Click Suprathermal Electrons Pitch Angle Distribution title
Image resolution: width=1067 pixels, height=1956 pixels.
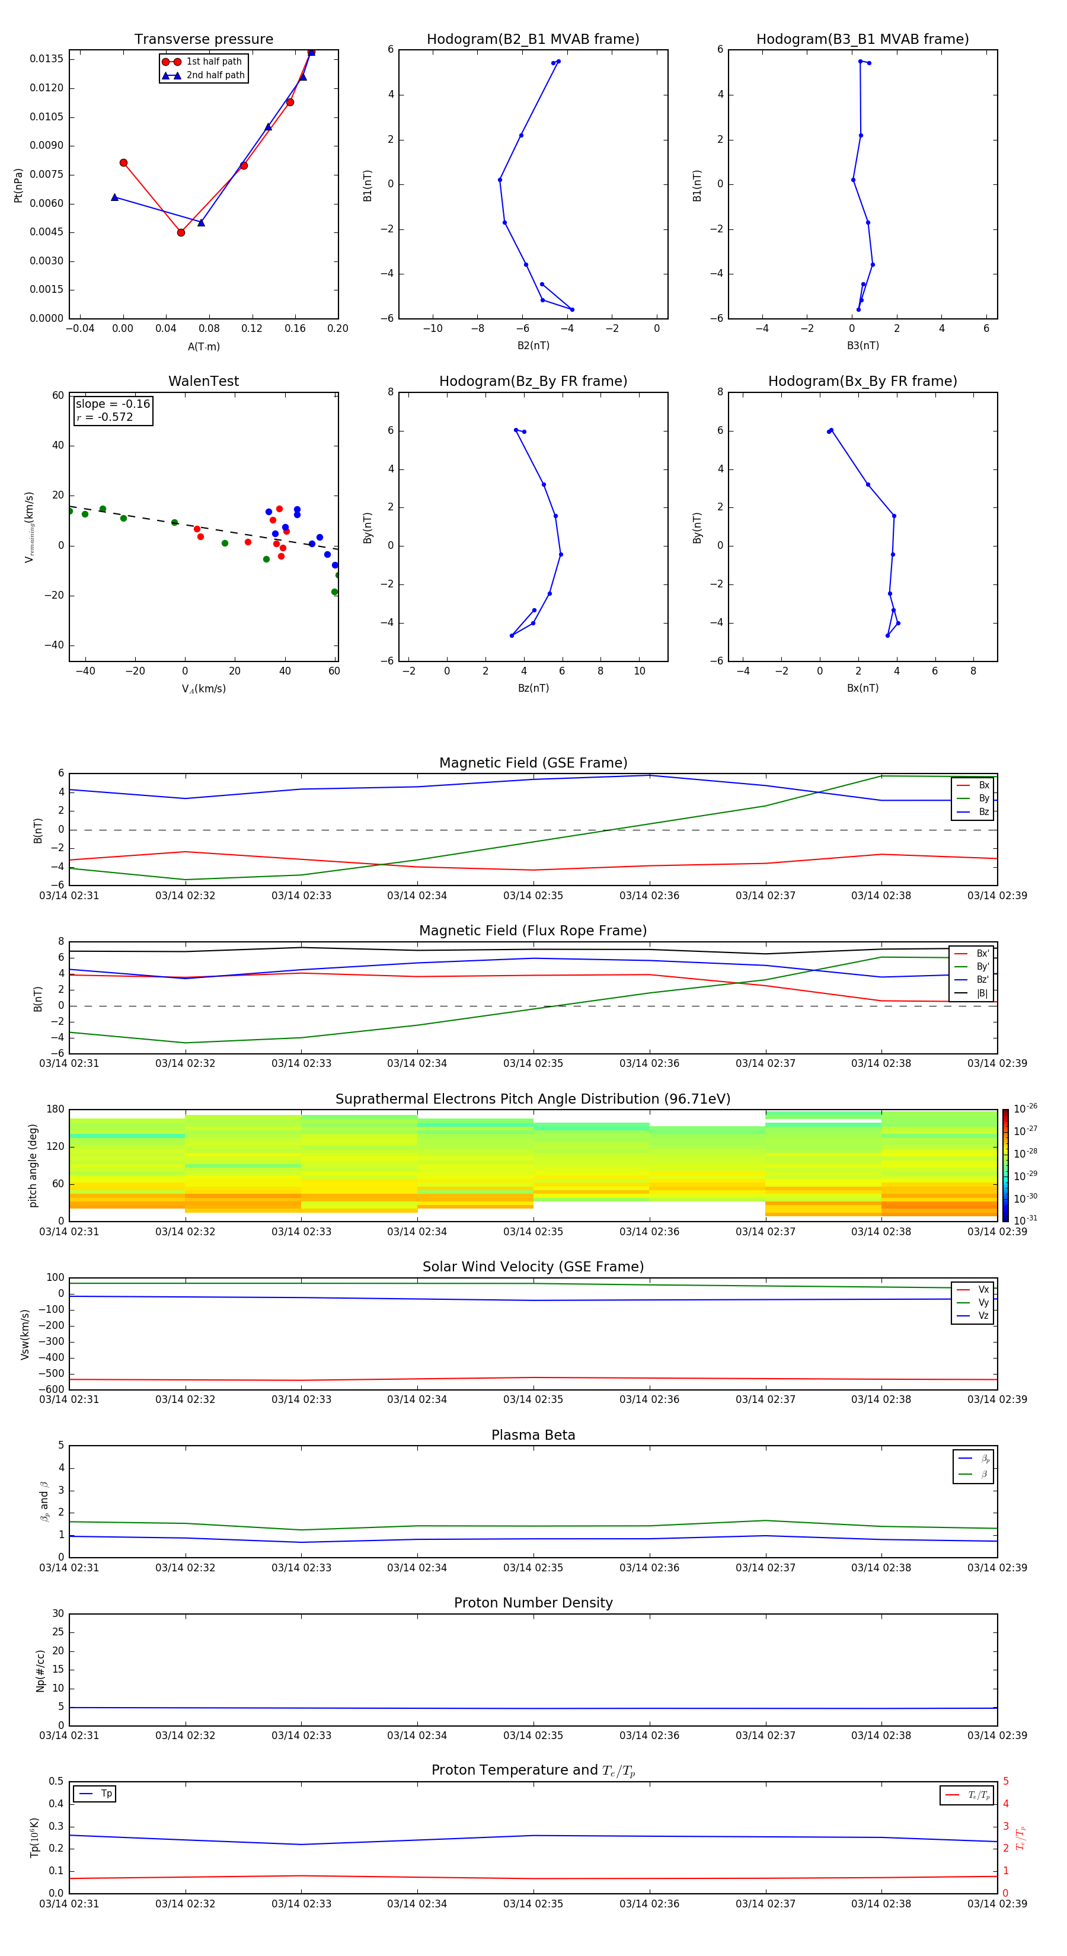pyautogui.click(x=533, y=1100)
